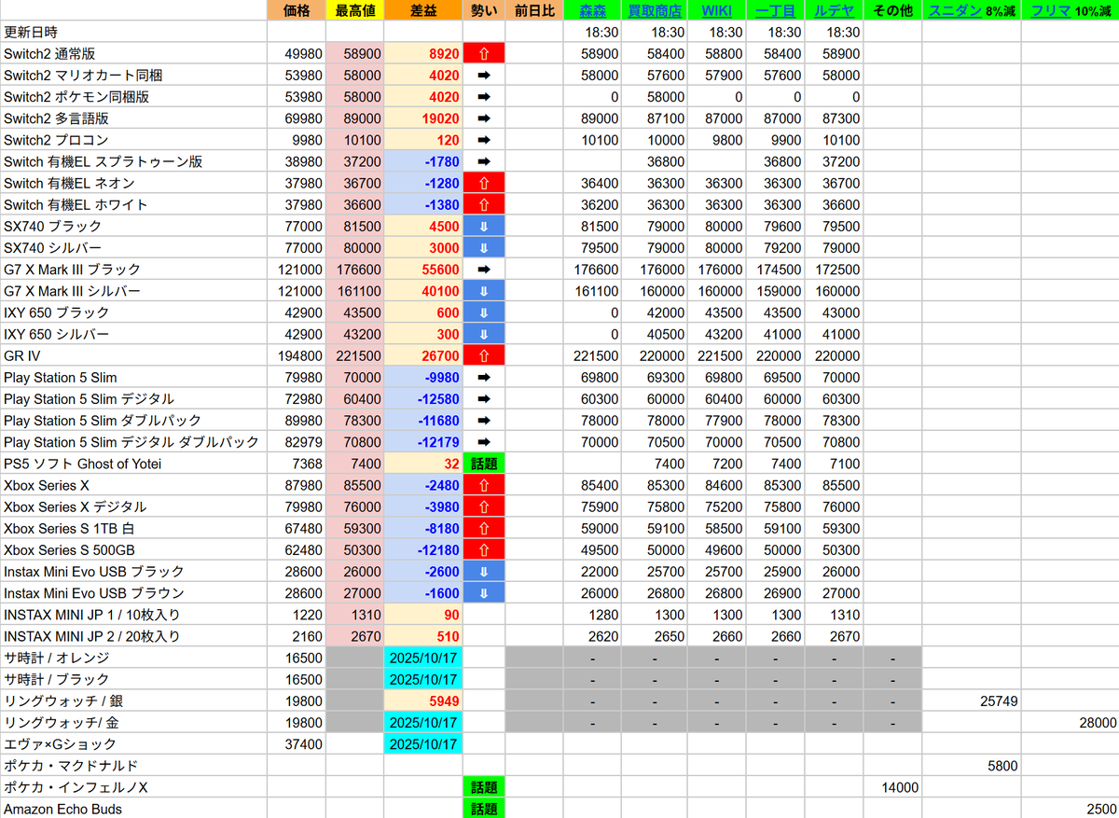Click the blue down arrow for G7 X Mark III シルバー
Viewport: 1119px width, 818px height.
(483, 291)
